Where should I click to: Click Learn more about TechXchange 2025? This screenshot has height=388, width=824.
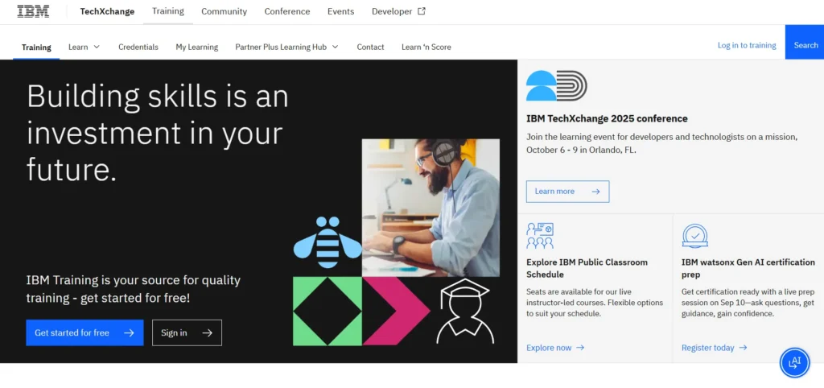coord(567,192)
